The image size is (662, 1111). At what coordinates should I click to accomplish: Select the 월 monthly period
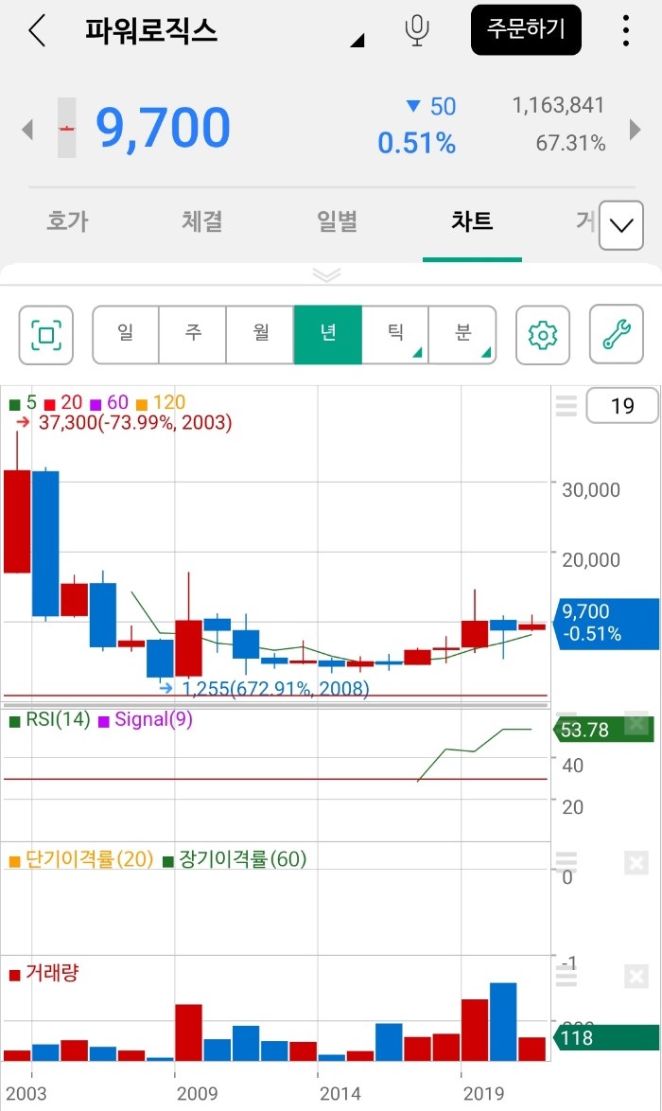[x=260, y=334]
